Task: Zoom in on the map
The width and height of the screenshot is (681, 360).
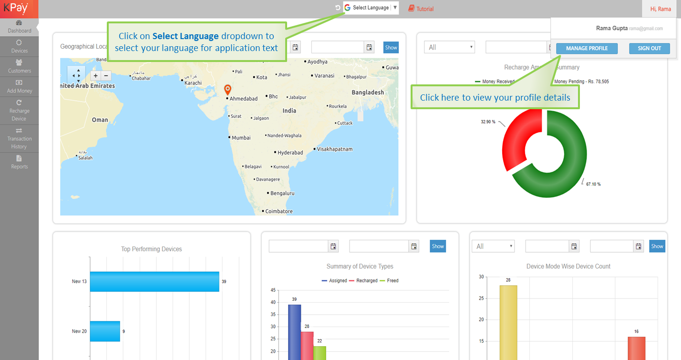Action: [x=95, y=76]
